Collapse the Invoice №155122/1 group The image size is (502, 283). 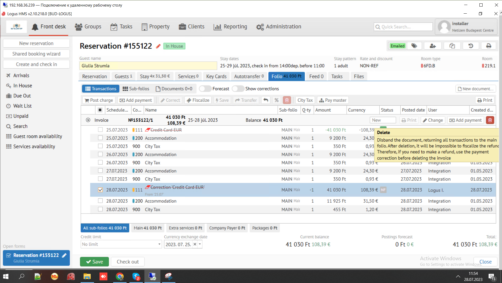click(x=88, y=120)
